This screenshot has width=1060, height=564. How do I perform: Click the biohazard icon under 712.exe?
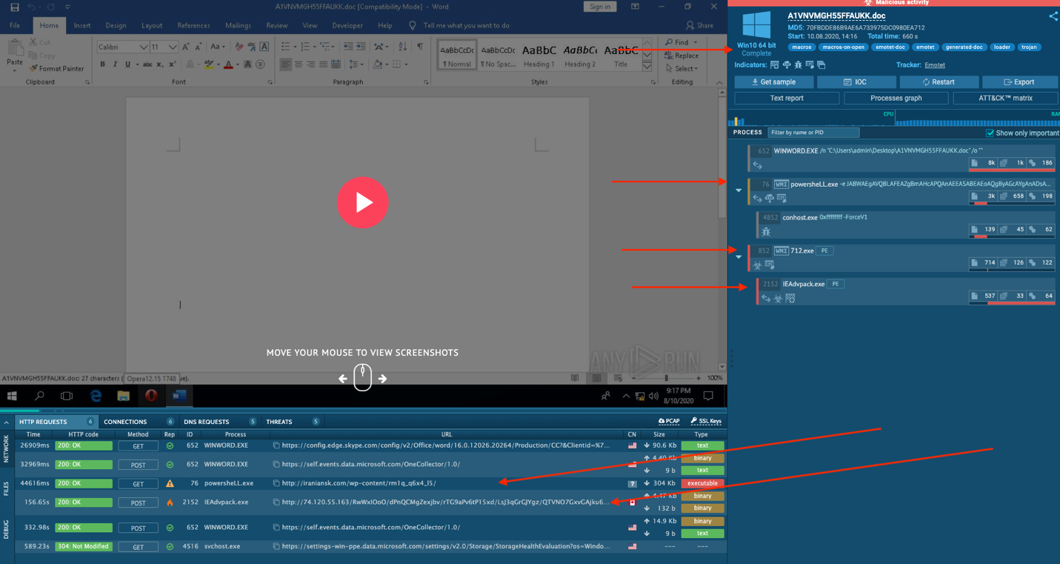[x=757, y=265]
